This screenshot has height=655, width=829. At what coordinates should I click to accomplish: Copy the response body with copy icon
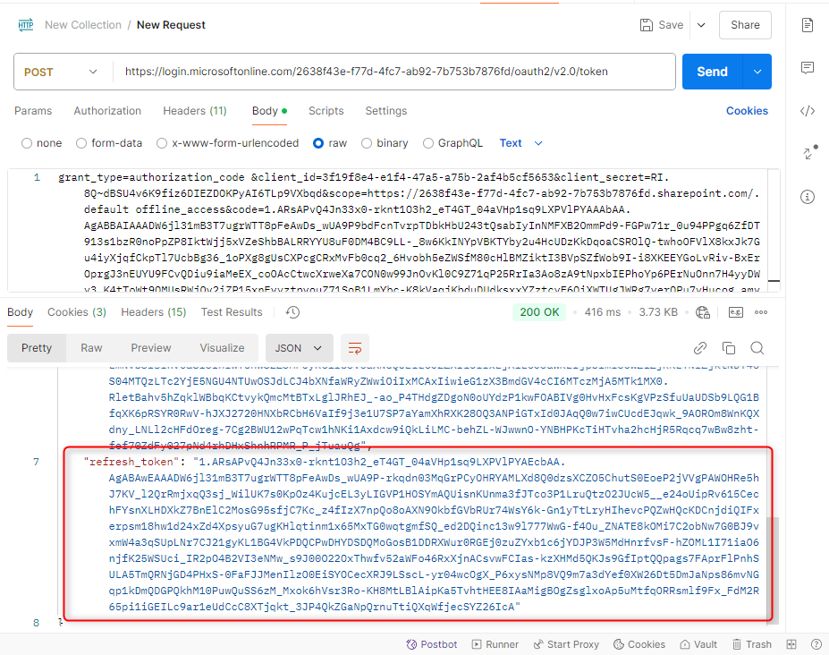pyautogui.click(x=729, y=348)
